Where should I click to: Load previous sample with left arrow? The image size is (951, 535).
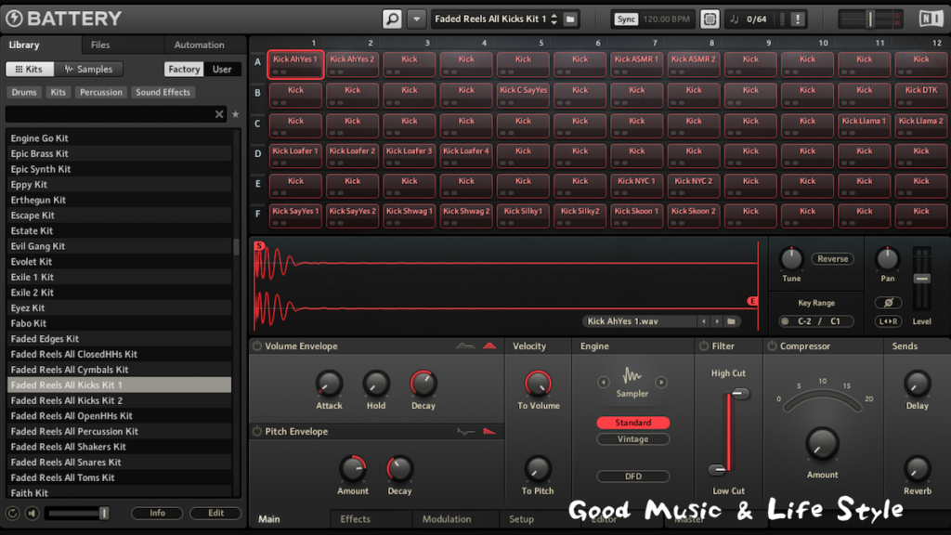coord(704,321)
